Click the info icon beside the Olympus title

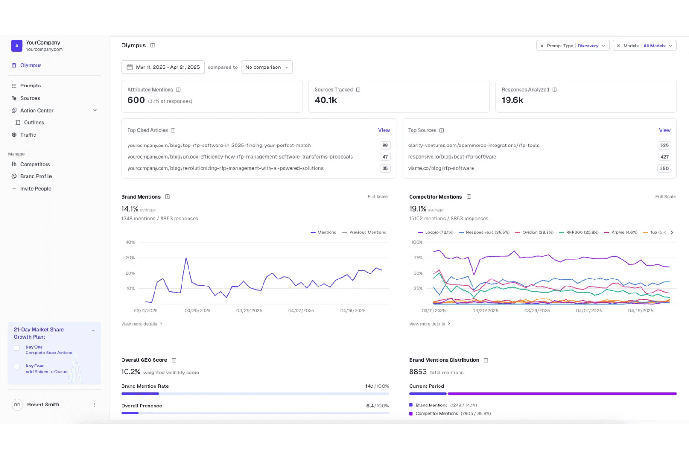click(153, 46)
